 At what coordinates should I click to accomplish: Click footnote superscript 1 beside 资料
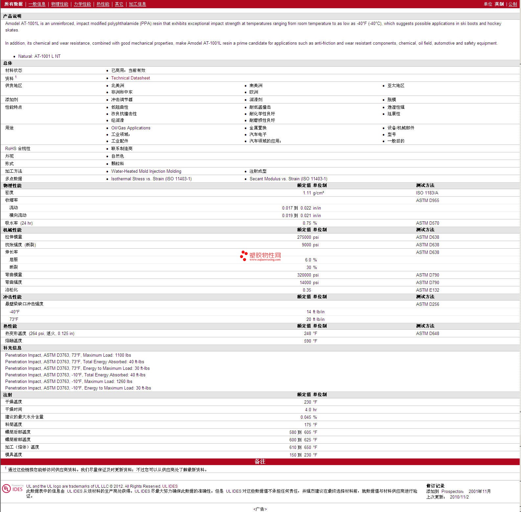(16, 77)
